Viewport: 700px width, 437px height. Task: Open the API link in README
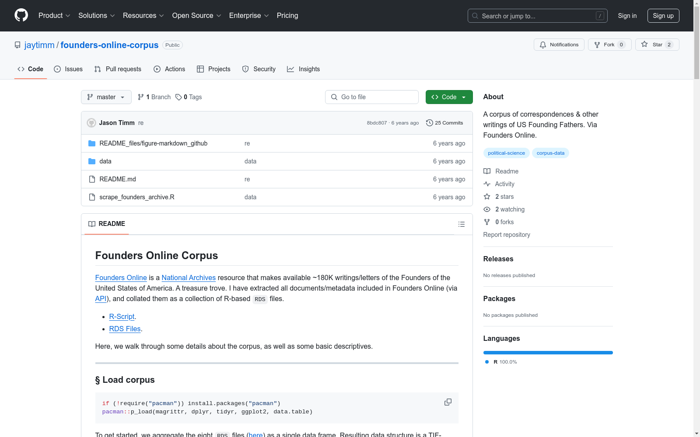[101, 298]
